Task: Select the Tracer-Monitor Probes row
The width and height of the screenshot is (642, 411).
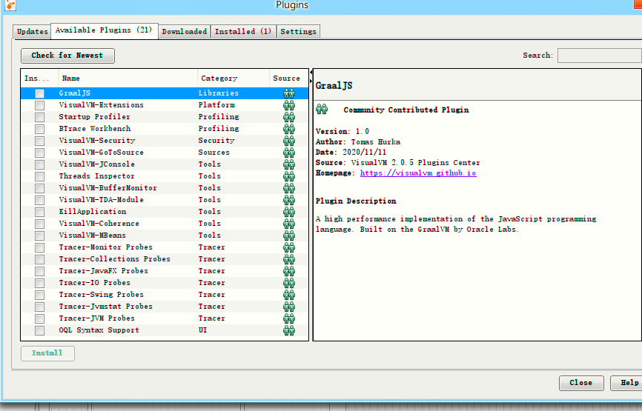Action: (165, 247)
